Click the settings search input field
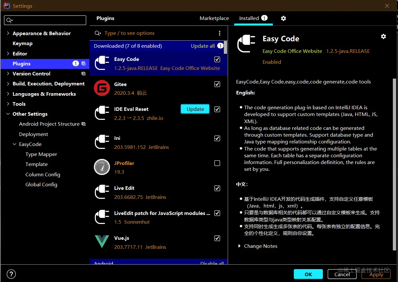 [x=45, y=20]
